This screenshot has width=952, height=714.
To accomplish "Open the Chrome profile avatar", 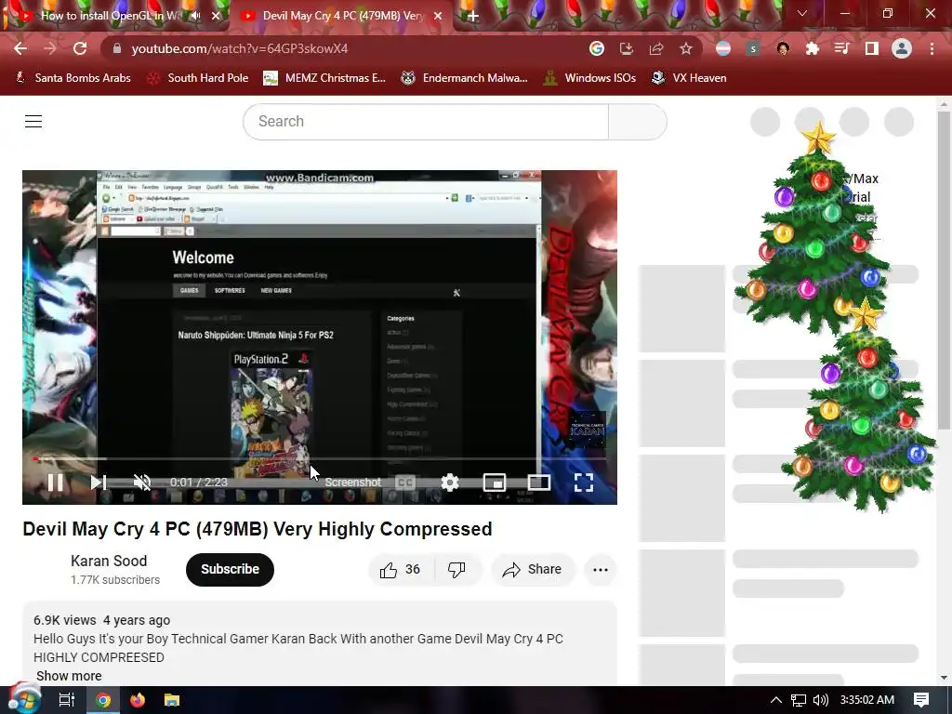I will coord(902,48).
